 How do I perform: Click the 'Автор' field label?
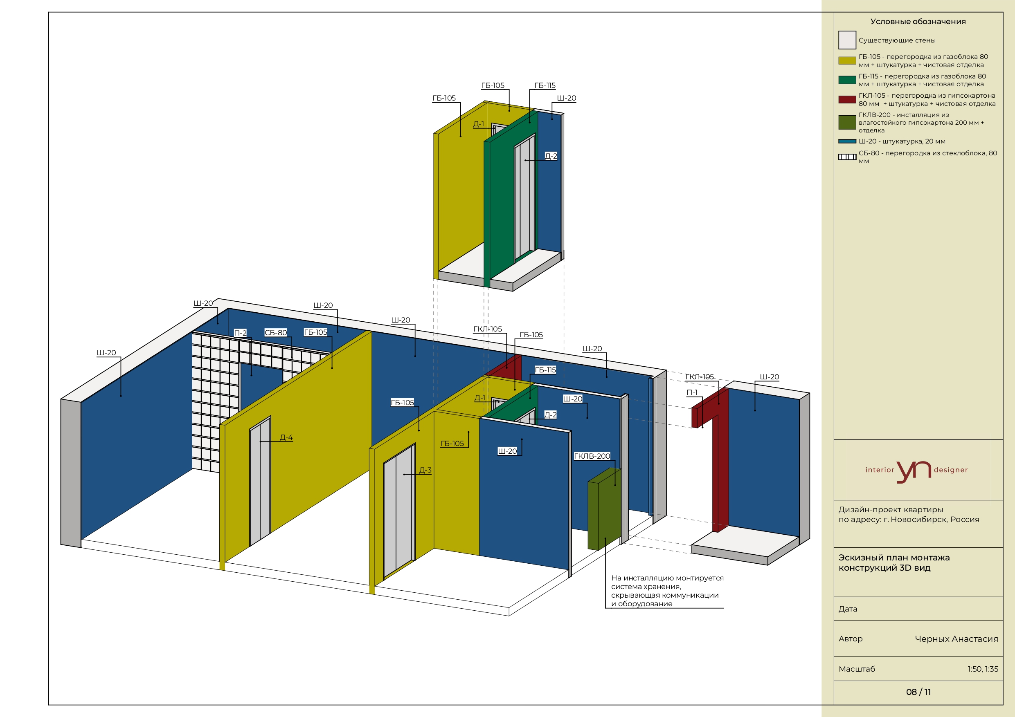tap(850, 639)
